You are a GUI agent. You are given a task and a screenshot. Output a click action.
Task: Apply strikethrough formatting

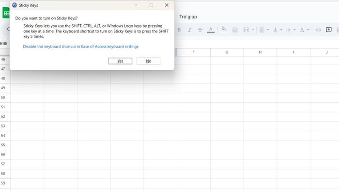200,30
